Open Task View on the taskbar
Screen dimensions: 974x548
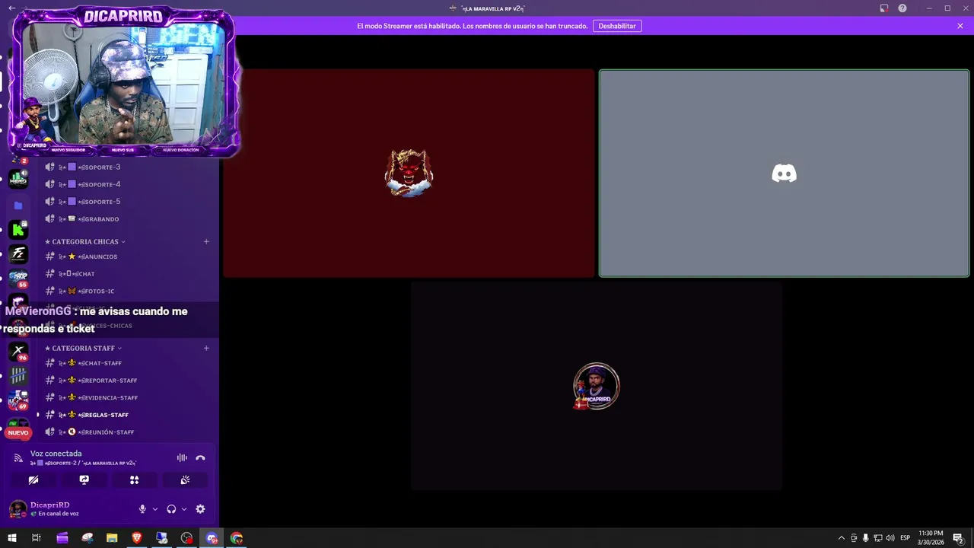36,538
